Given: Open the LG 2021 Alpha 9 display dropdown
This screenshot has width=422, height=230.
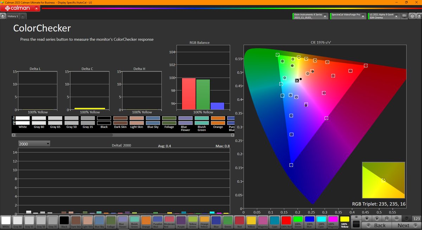Looking at the screenshot, I should coord(385,16).
